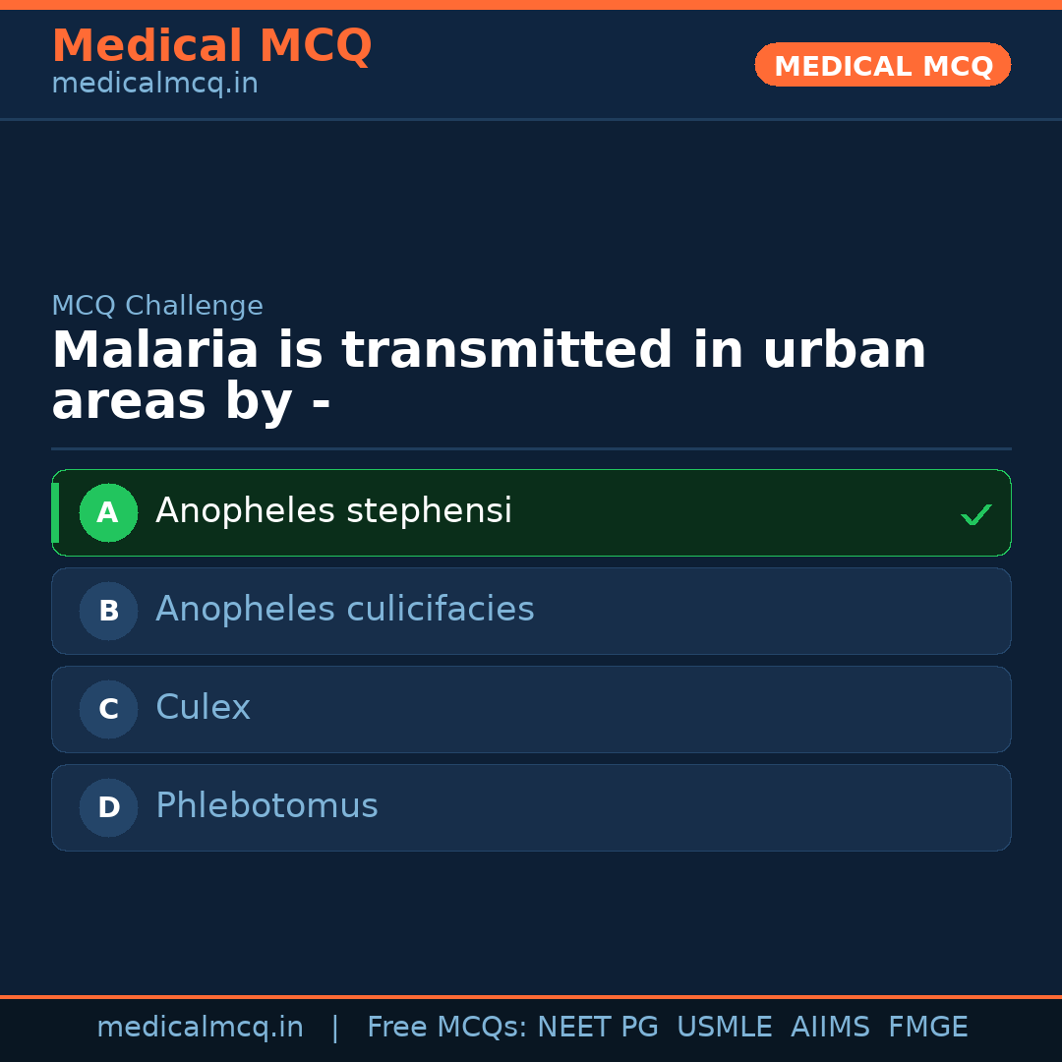Expand the option A answer card

click(531, 512)
